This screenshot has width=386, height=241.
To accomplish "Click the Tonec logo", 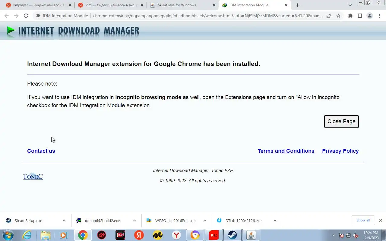I will click(33, 176).
